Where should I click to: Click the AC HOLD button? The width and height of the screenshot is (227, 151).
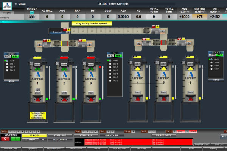pyautogui.click(x=34, y=136)
